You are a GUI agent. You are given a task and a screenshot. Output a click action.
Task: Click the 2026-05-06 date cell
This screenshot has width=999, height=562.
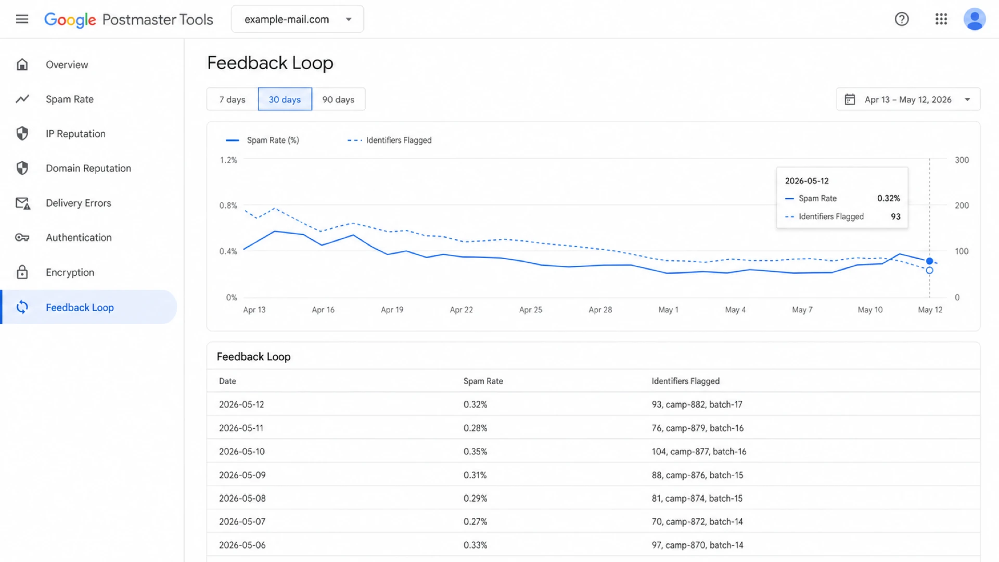pos(242,545)
